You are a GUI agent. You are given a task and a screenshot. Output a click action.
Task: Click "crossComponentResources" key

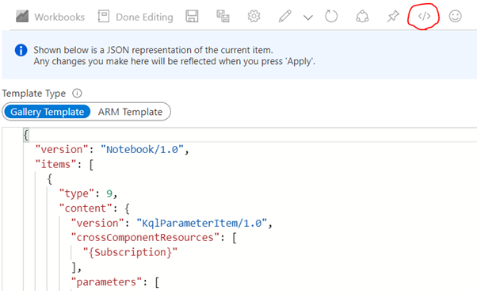(145, 237)
